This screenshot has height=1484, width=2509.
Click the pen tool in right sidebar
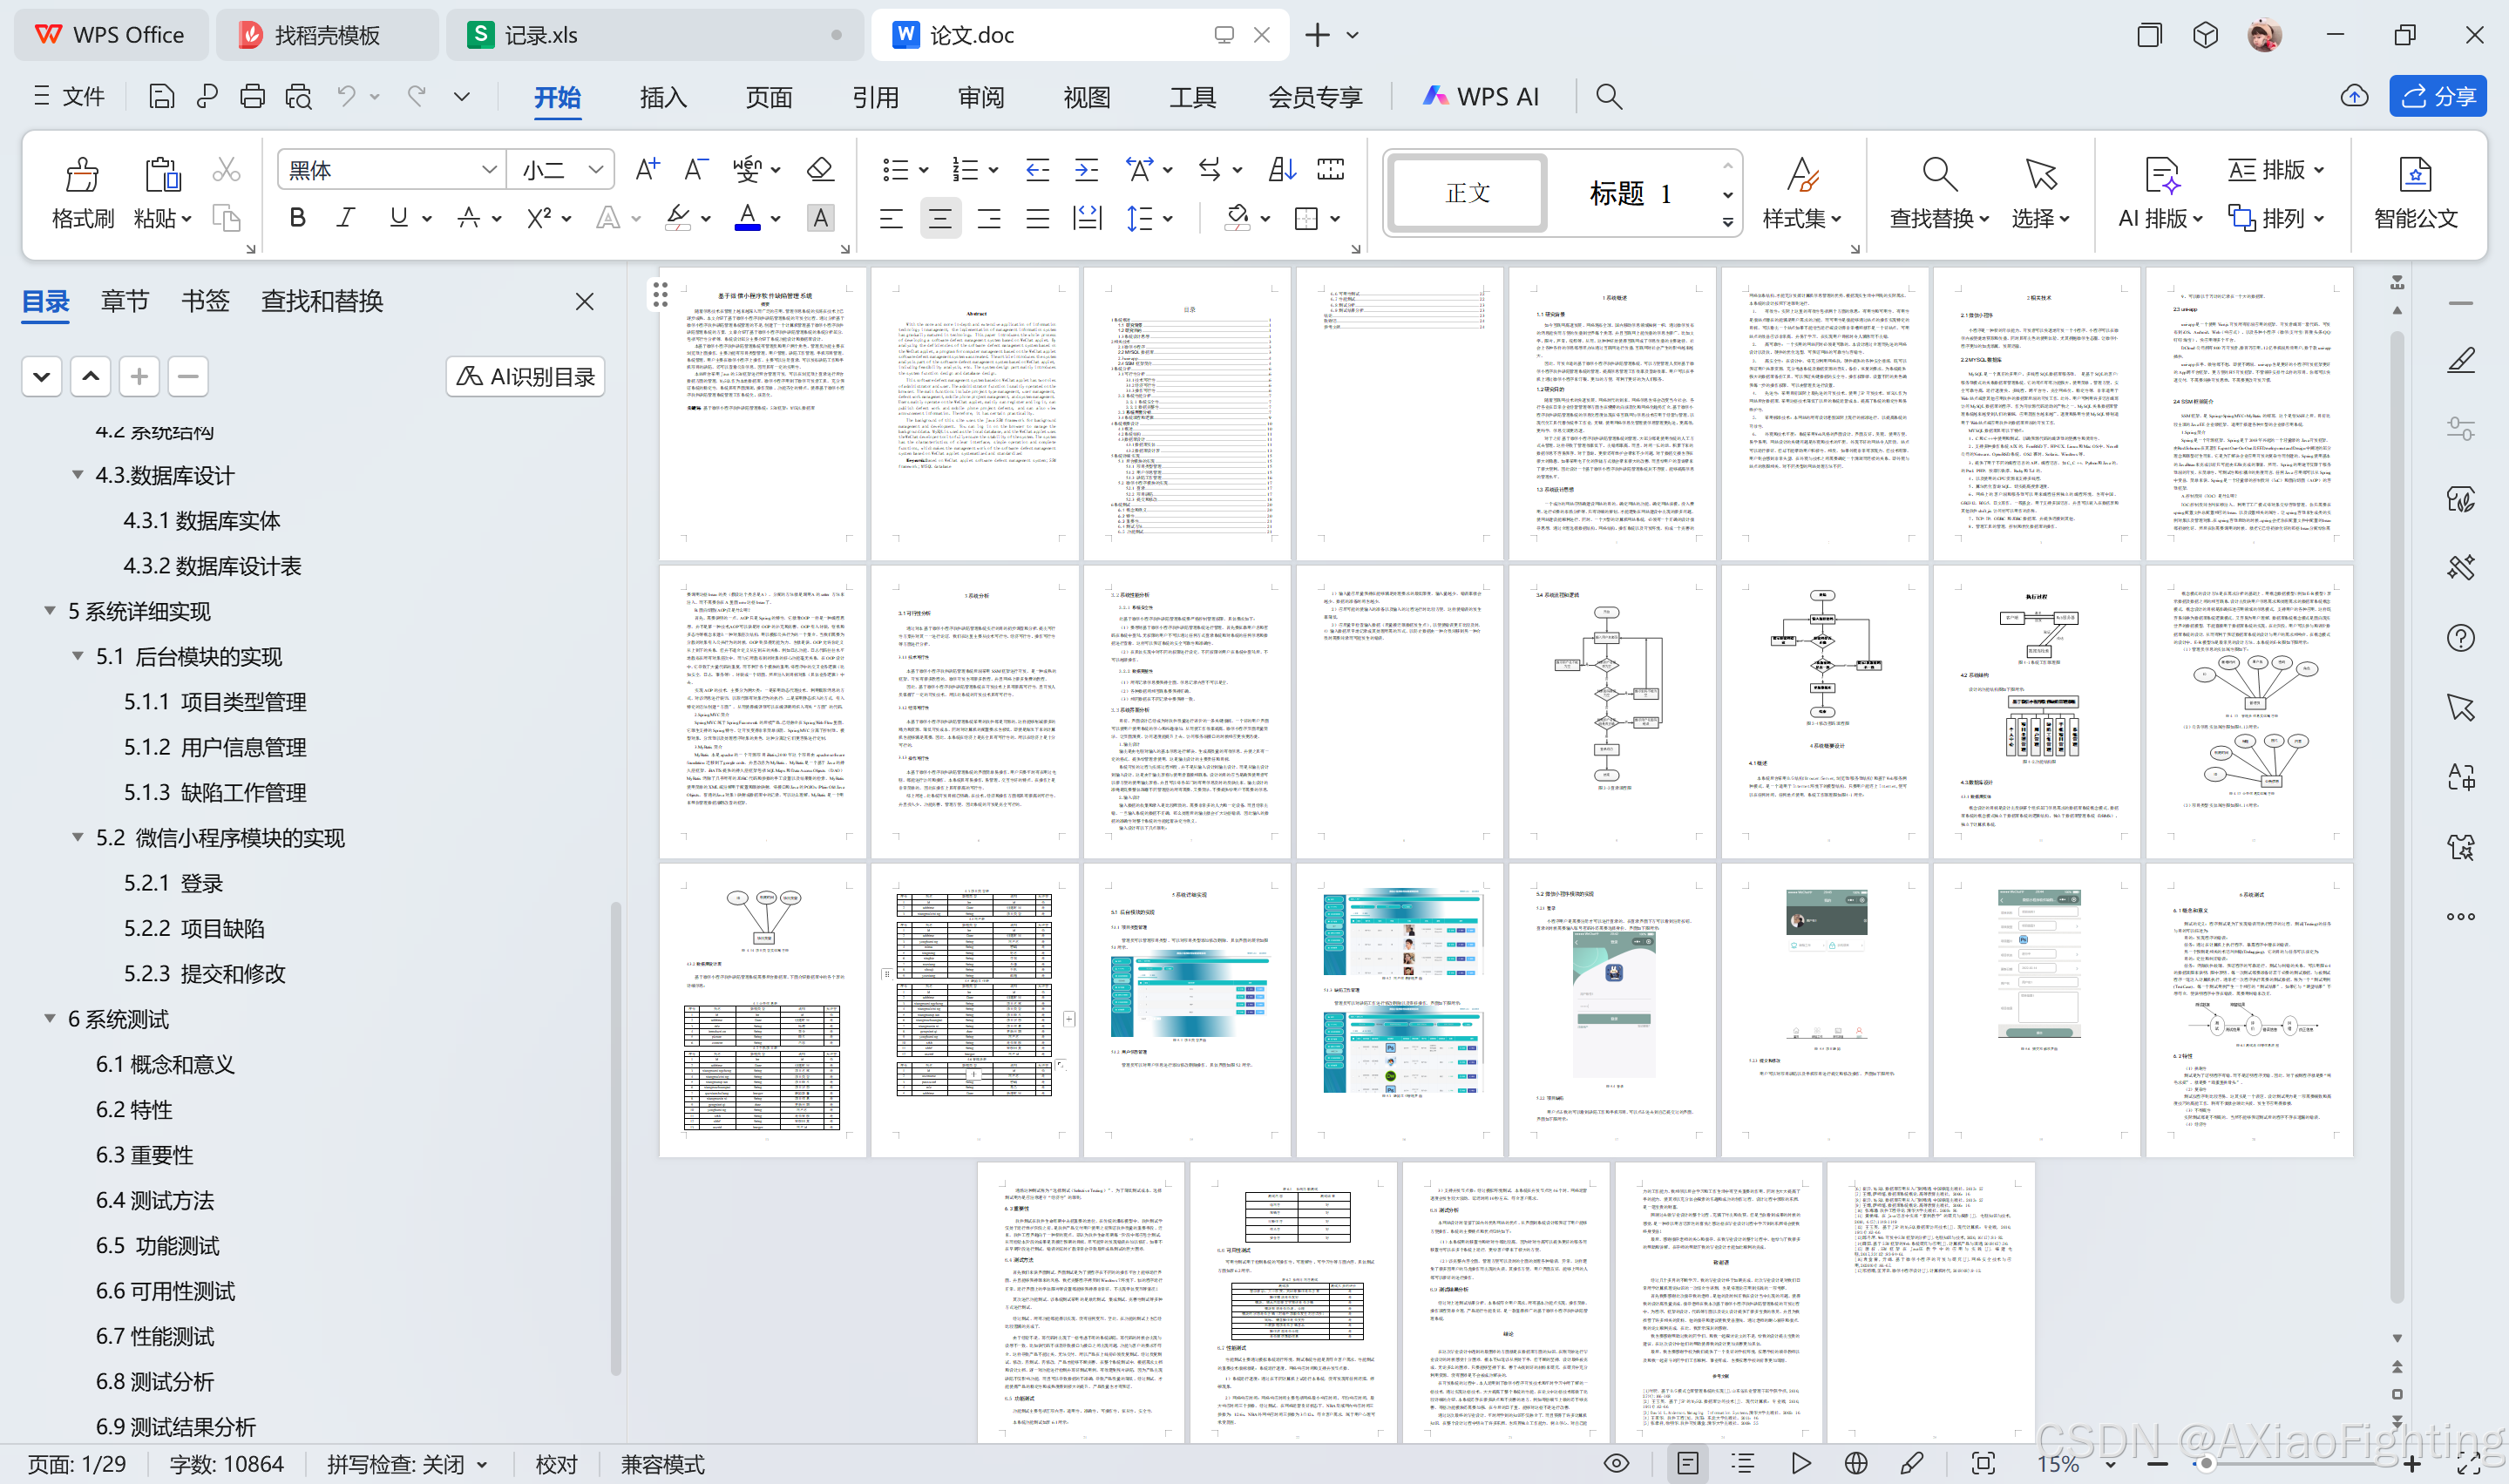point(2461,360)
